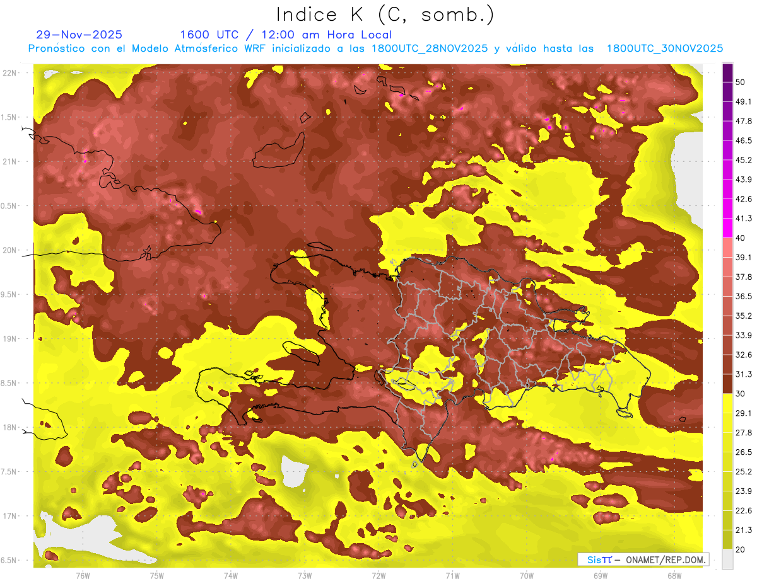Click the '75W' longitude label
The width and height of the screenshot is (757, 584).
coord(157,575)
